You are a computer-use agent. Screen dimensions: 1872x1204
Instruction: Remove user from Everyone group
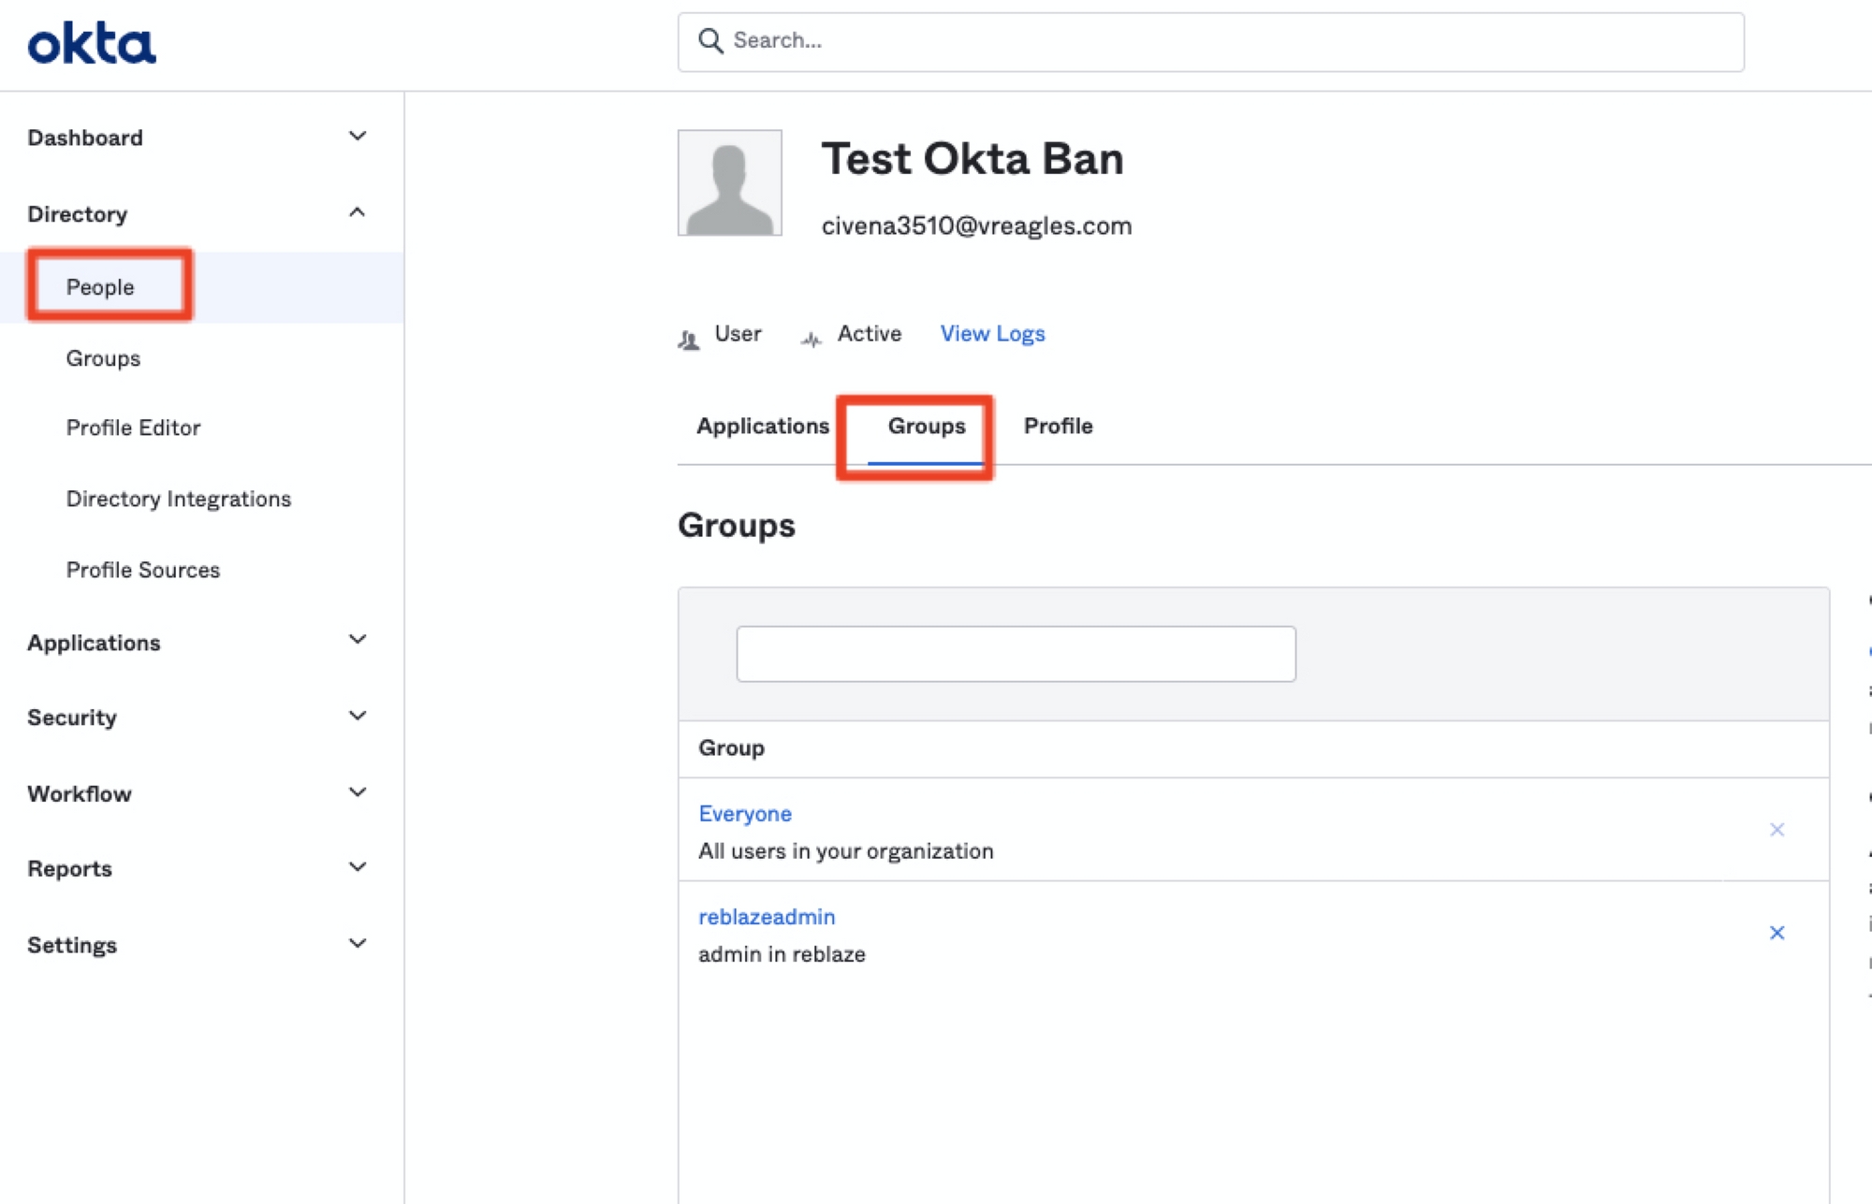tap(1777, 830)
